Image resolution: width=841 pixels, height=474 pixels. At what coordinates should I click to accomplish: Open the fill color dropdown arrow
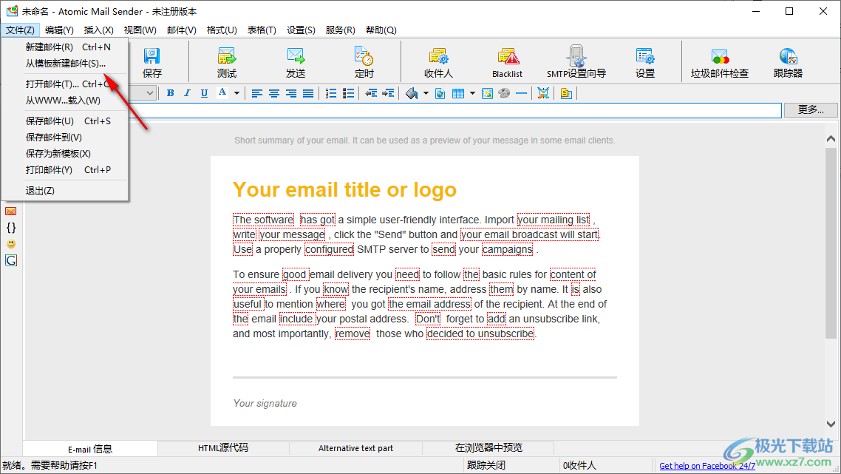(x=426, y=93)
